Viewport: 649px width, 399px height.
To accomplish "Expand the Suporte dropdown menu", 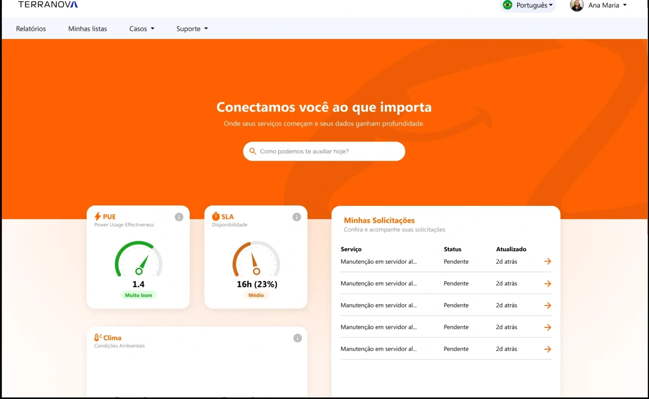I will click(x=192, y=29).
